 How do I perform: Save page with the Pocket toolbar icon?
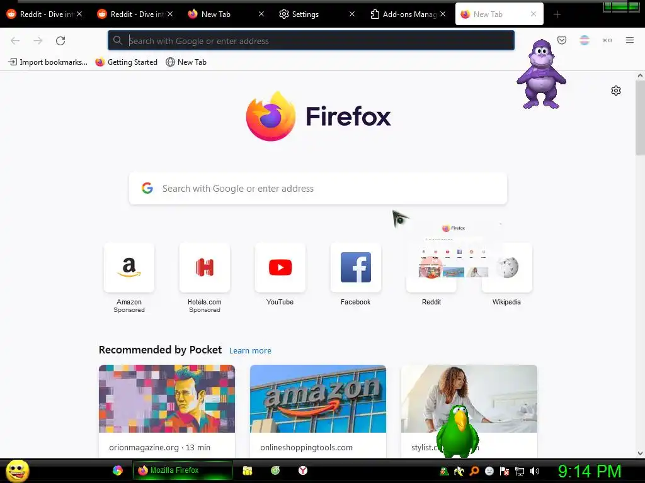click(x=562, y=40)
